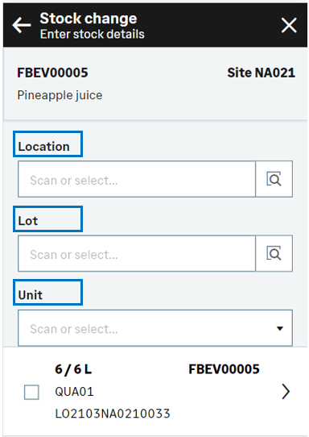Click the Unit scan or select field
Image resolution: width=309 pixels, height=437 pixels.
pos(155,328)
